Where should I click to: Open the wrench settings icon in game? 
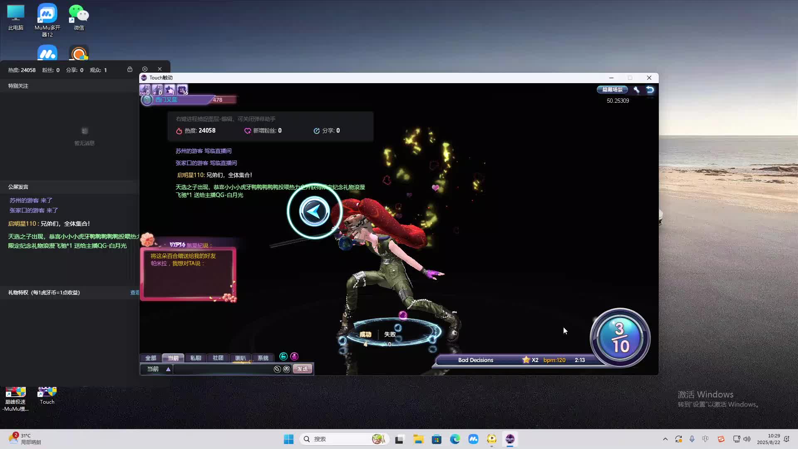(x=636, y=90)
